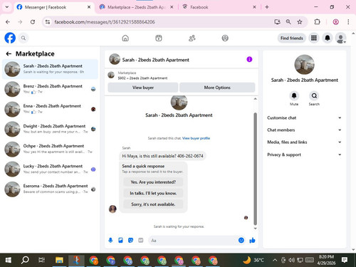
Task: Click the chat vertical scrollbar
Action: pos(256,169)
